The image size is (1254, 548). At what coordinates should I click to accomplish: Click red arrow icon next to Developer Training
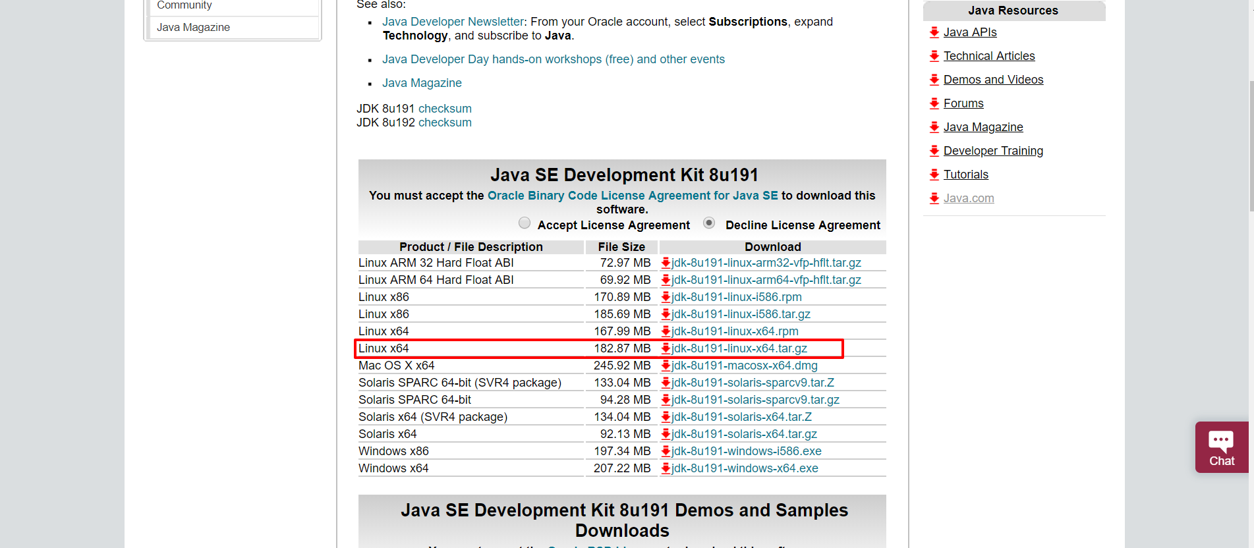pos(934,151)
